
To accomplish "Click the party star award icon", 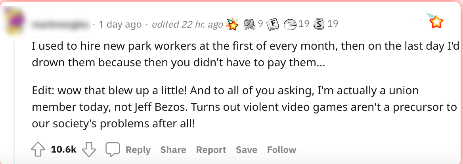I will (232, 24).
